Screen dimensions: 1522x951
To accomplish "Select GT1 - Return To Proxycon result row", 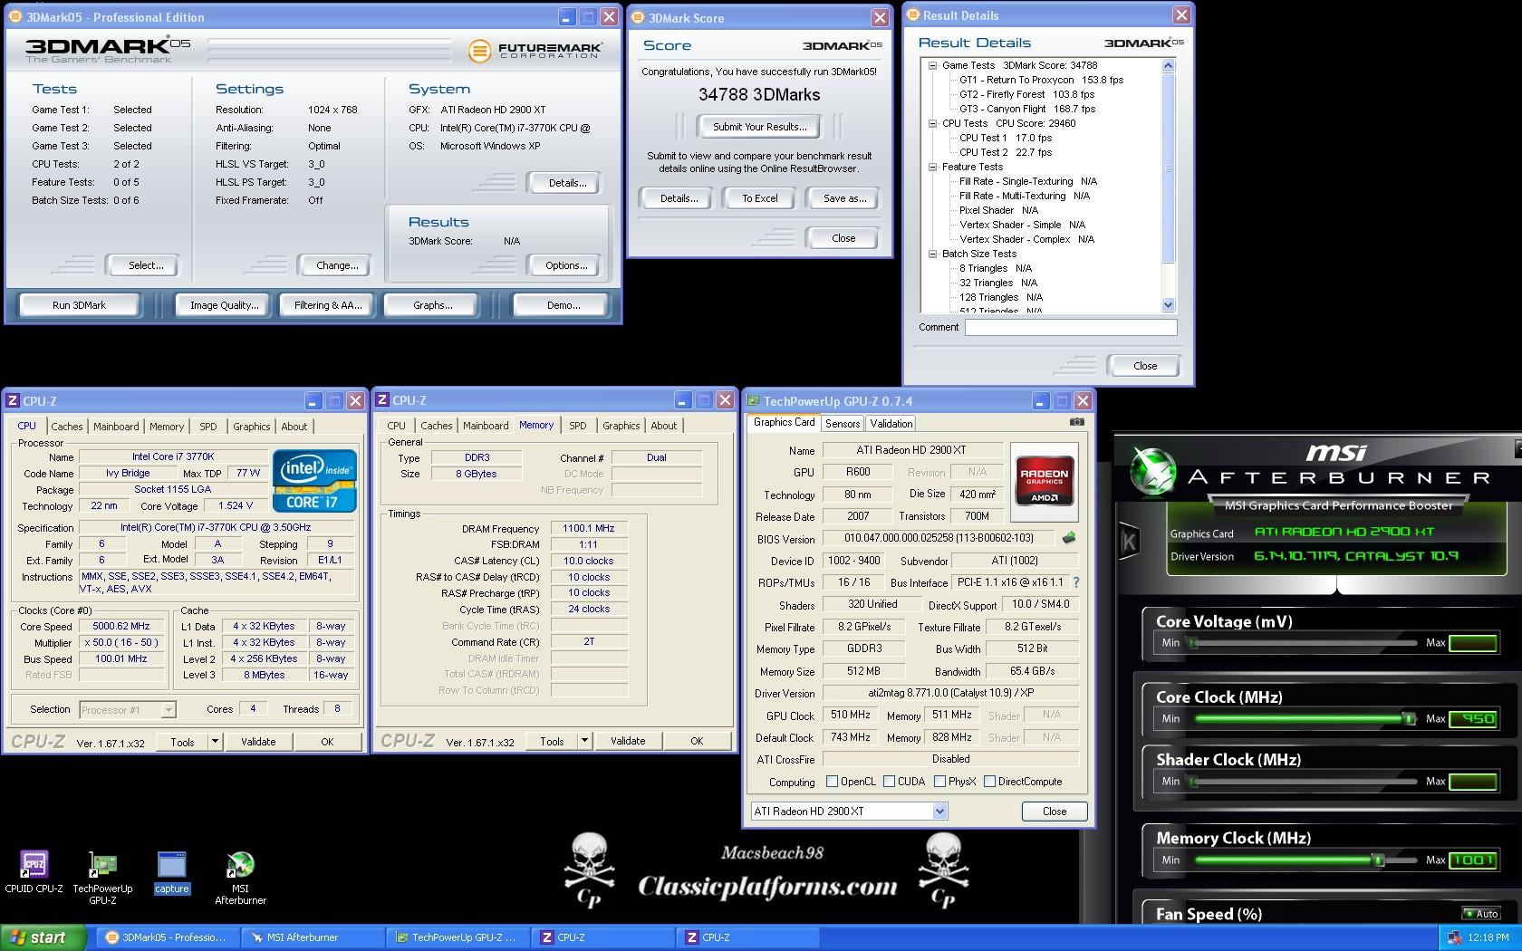I will coord(1041,80).
